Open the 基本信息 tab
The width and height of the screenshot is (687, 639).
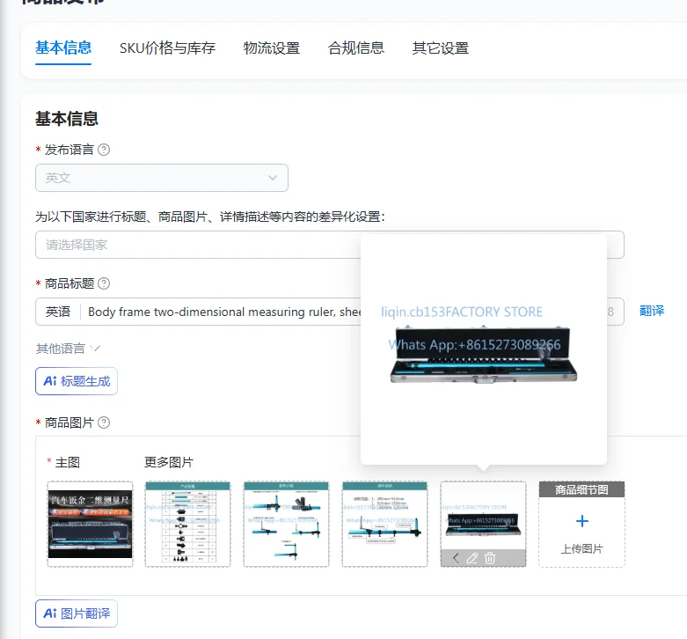point(63,48)
